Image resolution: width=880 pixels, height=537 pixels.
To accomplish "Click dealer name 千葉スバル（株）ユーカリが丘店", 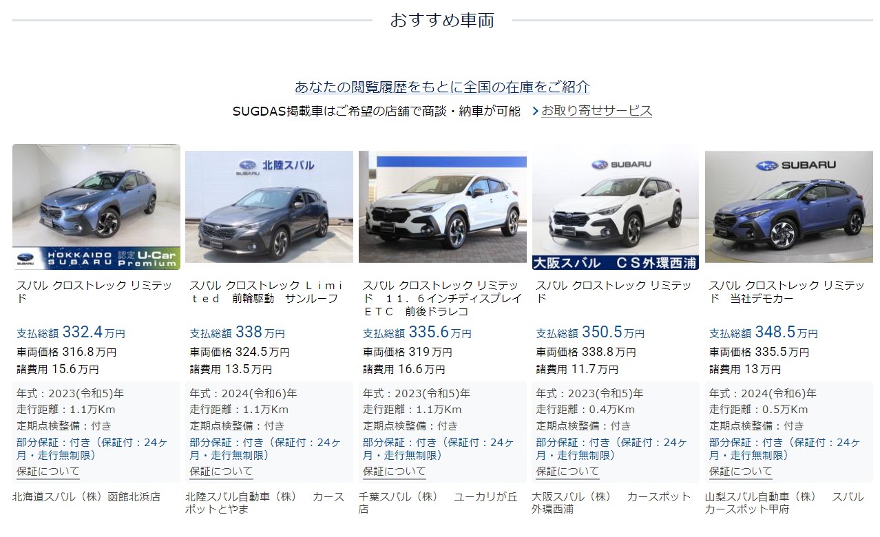I will [438, 503].
